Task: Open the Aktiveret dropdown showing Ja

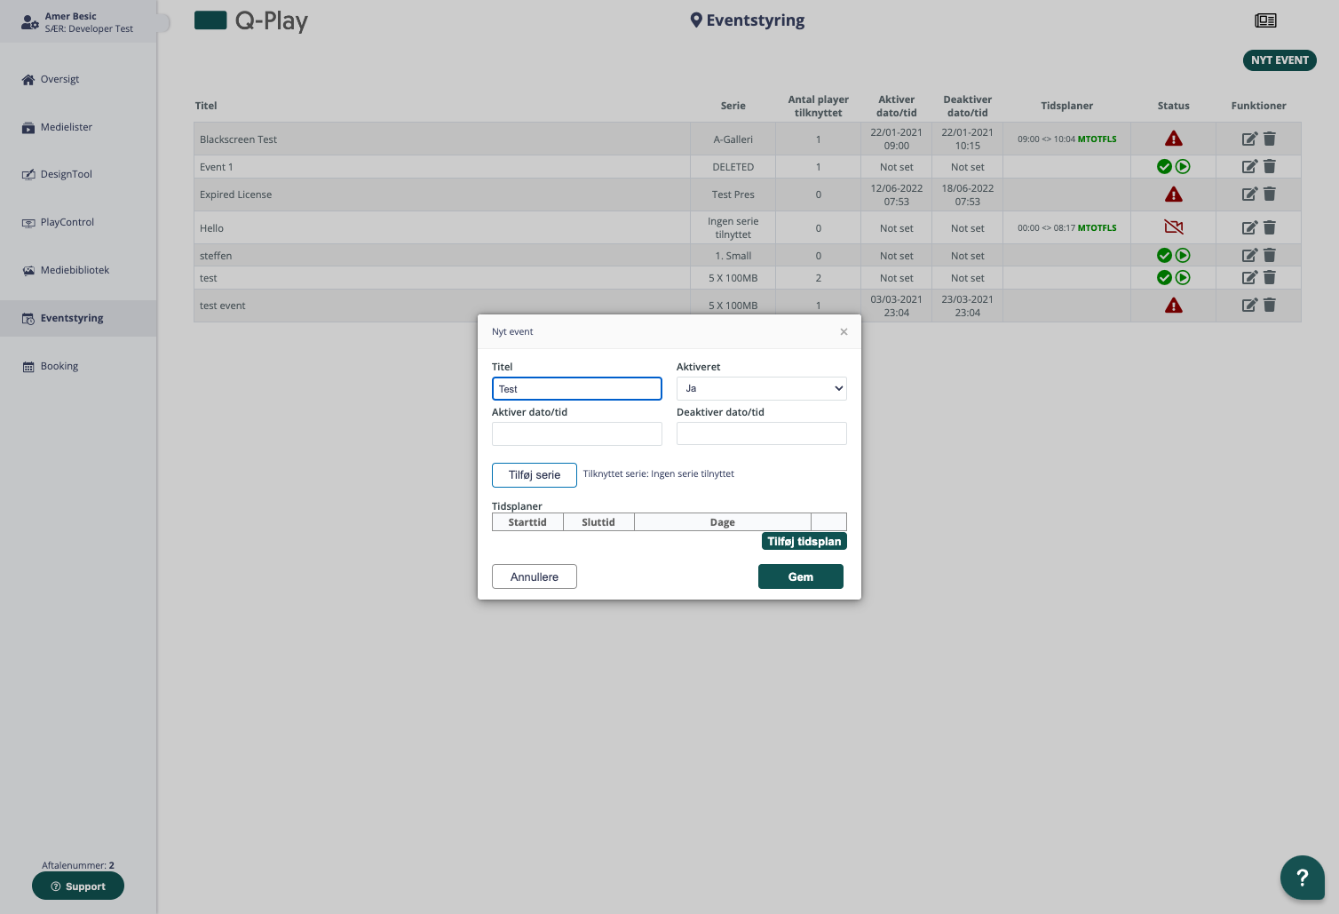Action: click(762, 388)
